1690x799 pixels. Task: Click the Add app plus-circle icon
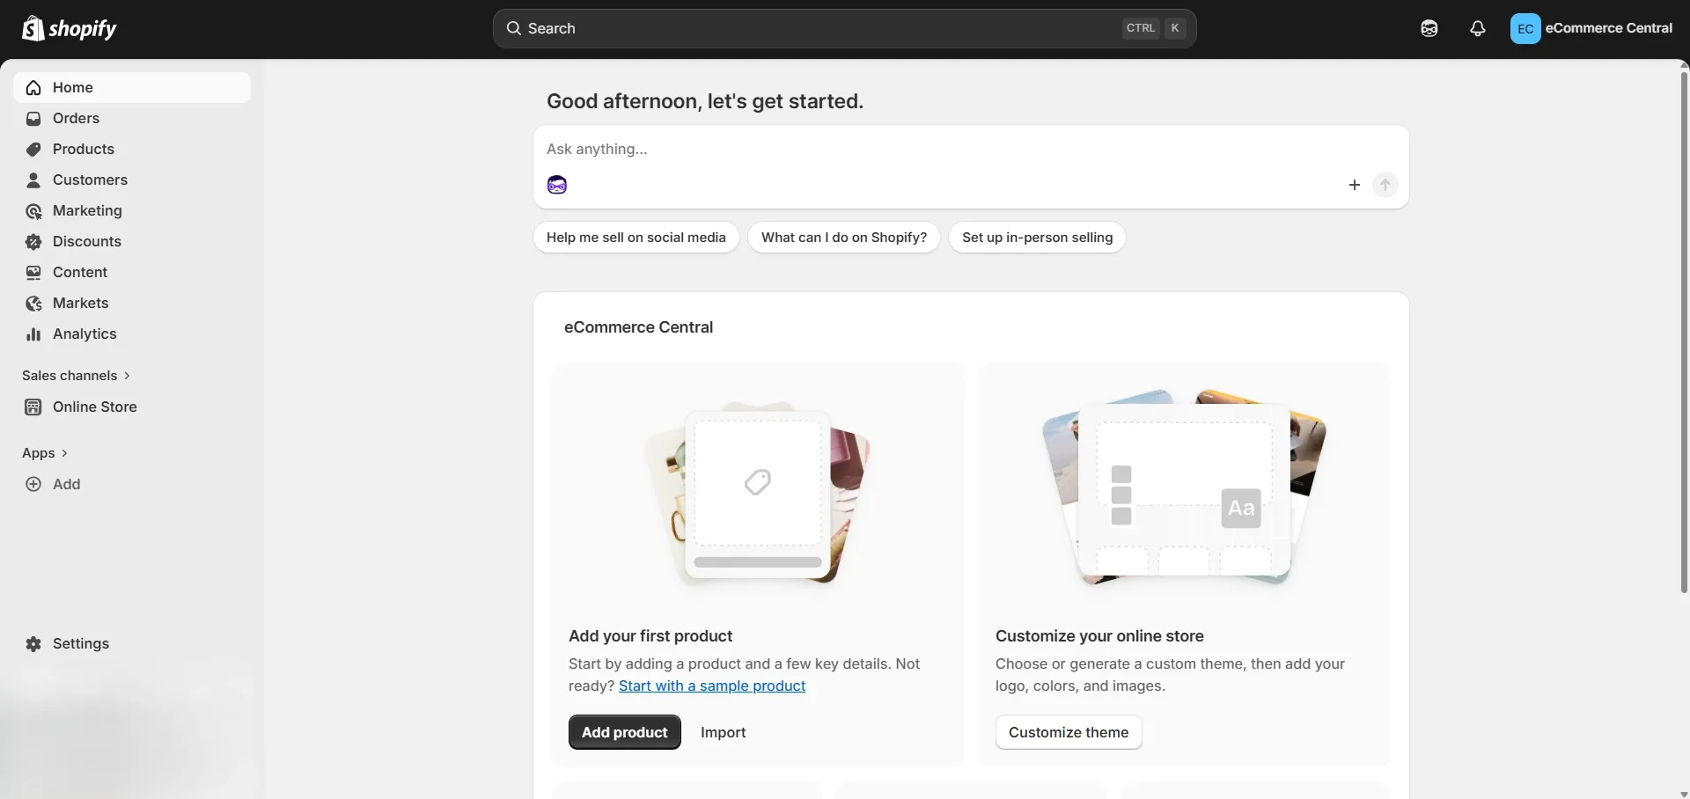[x=33, y=485]
